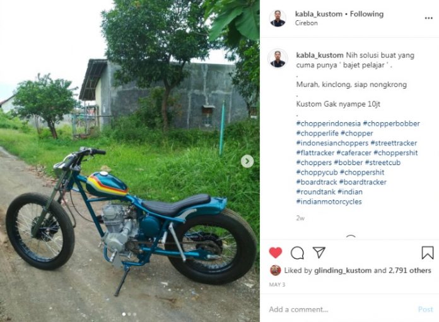
Task: Click the Add a comment field
Action: [342, 309]
